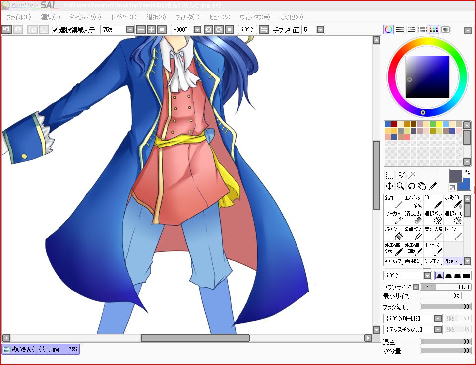Image resolution: width=476 pixels, height=365 pixels.
Task: Toggle the 選択領域表示 checkbox
Action: 55,30
